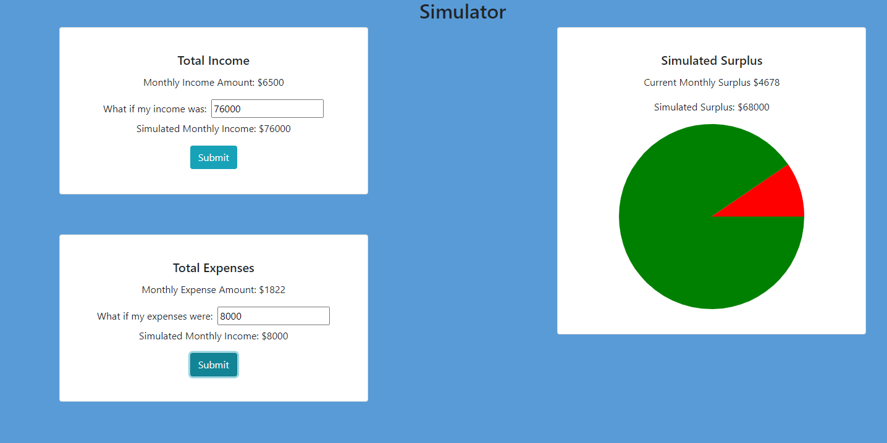Click Simulated Monthly Income: $8000 text

[x=214, y=336]
